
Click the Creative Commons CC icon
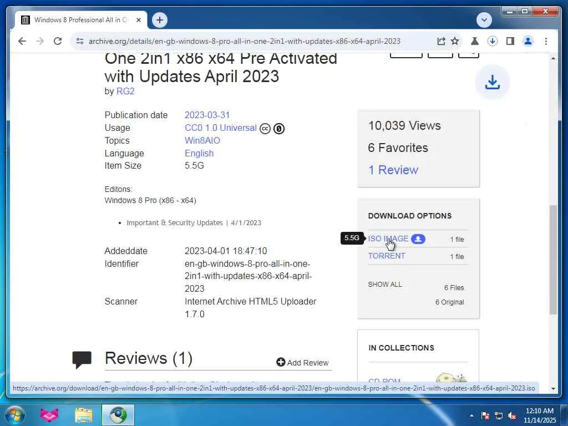(265, 129)
